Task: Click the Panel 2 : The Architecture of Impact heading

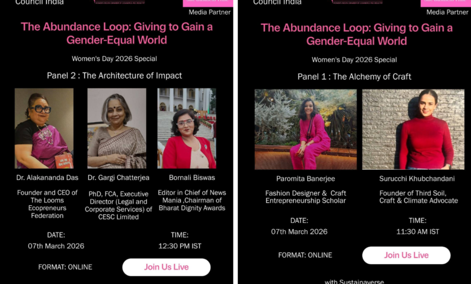Action: (x=114, y=76)
